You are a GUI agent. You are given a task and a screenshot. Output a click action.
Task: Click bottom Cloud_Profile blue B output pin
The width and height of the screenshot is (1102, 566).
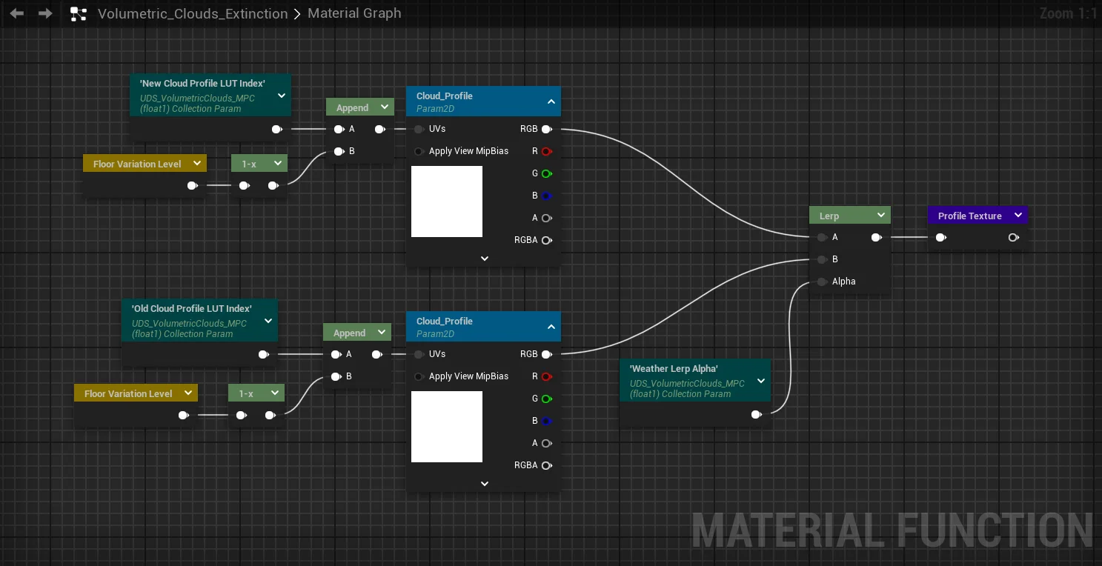tap(547, 421)
